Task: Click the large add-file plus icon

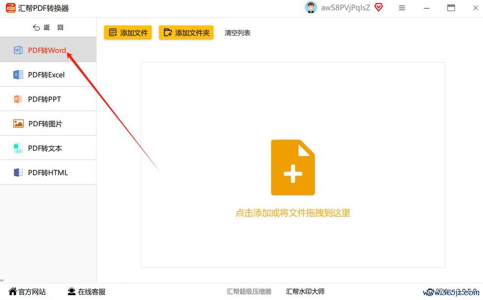Action: point(293,167)
